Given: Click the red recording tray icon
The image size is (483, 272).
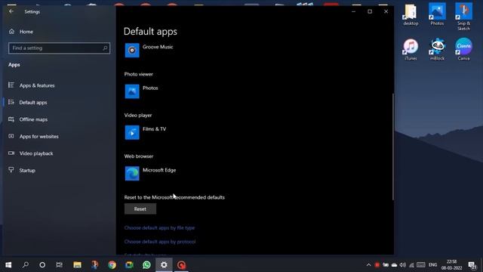Looking at the screenshot, I should pyautogui.click(x=377, y=265).
